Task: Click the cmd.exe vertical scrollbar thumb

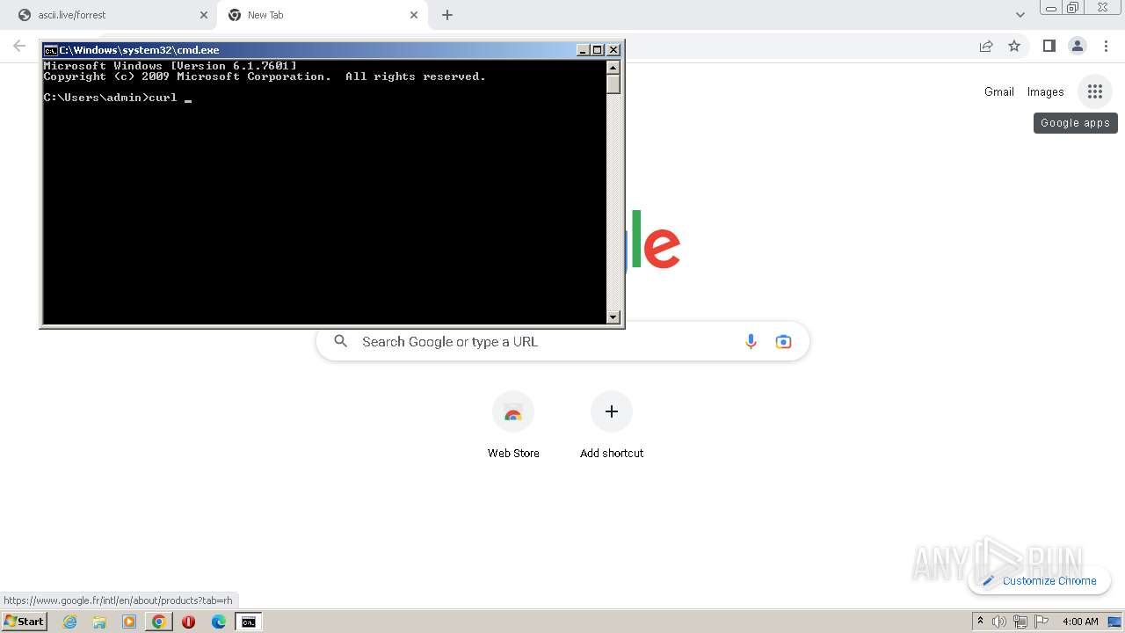Action: 613,84
